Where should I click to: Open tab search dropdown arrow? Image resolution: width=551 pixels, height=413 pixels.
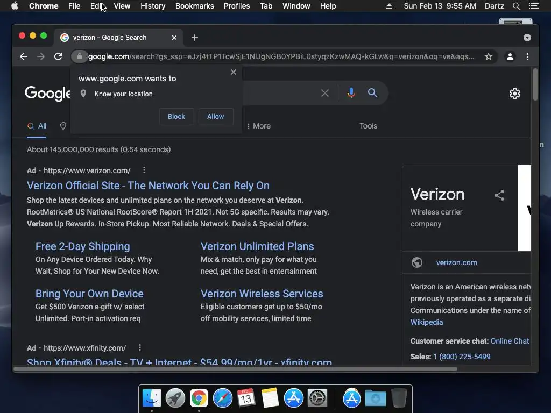pos(527,38)
